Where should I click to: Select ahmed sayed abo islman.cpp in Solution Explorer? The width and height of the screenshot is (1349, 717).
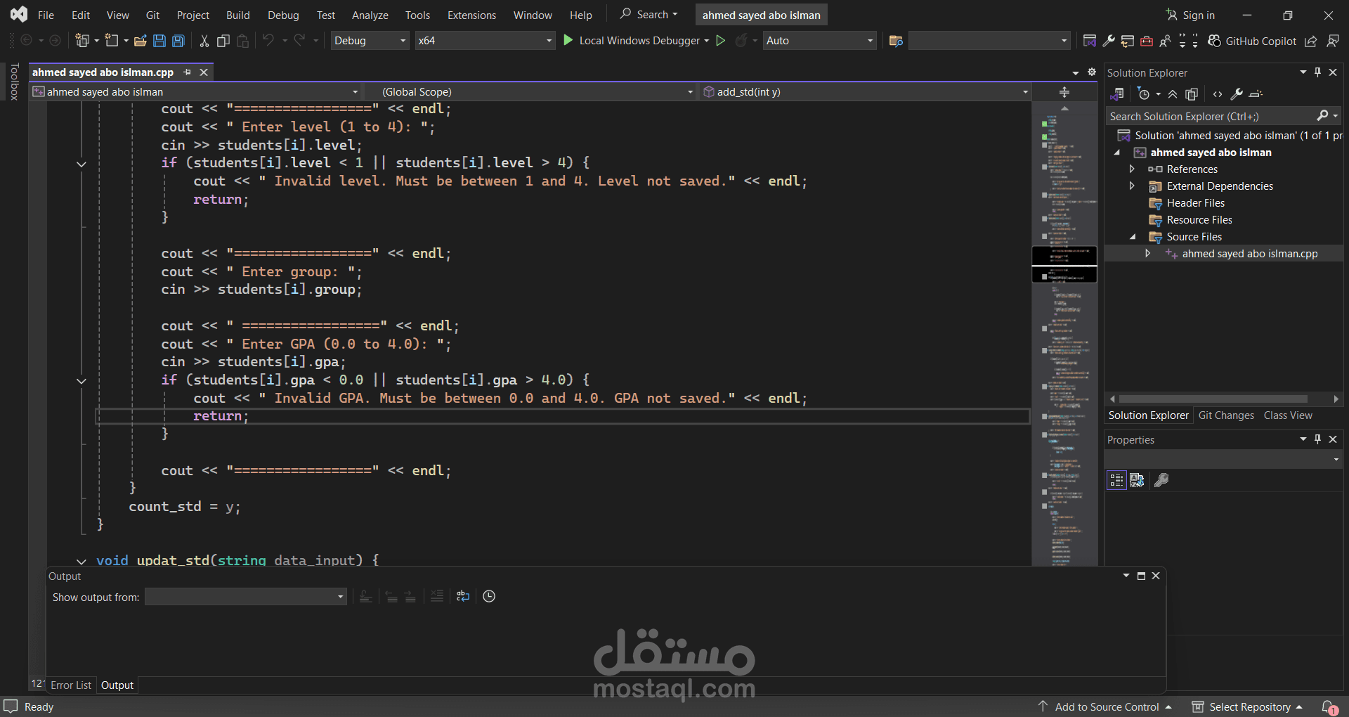[x=1249, y=254]
